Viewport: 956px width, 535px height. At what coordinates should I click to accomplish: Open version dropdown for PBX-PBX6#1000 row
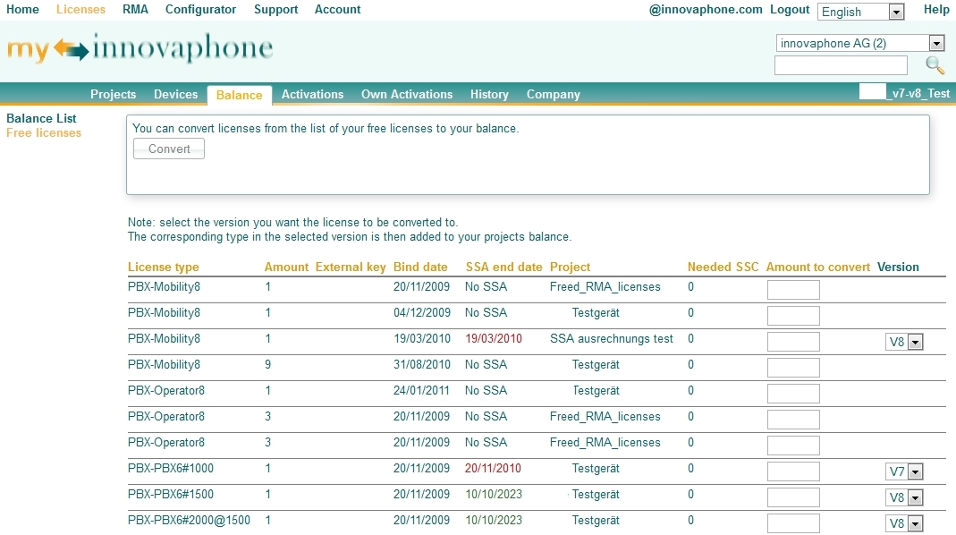click(904, 471)
